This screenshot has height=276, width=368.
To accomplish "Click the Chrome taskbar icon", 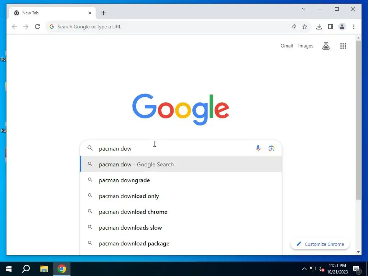I will click(x=62, y=269).
